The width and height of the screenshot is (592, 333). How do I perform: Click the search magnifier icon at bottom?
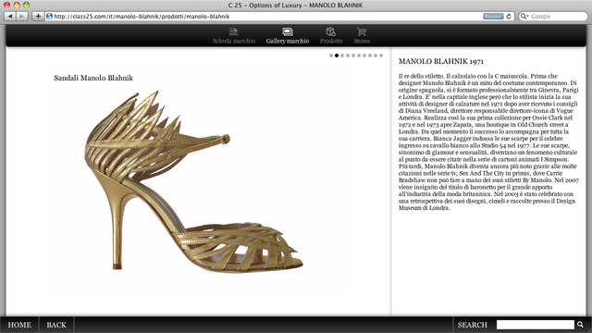pos(580,325)
